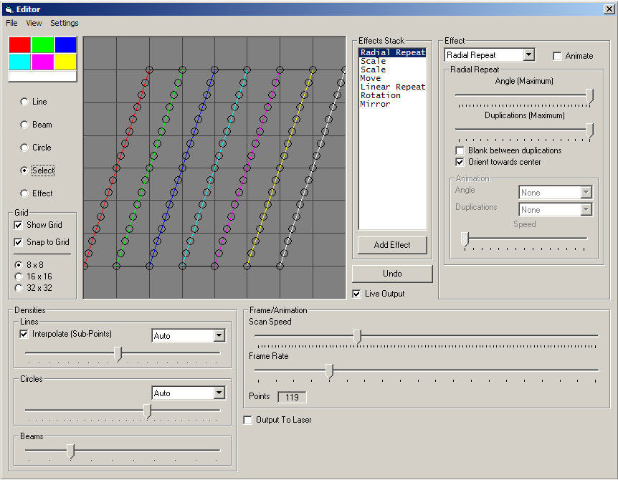Pick the green color swatch
Image resolution: width=618 pixels, height=480 pixels.
pos(43,45)
